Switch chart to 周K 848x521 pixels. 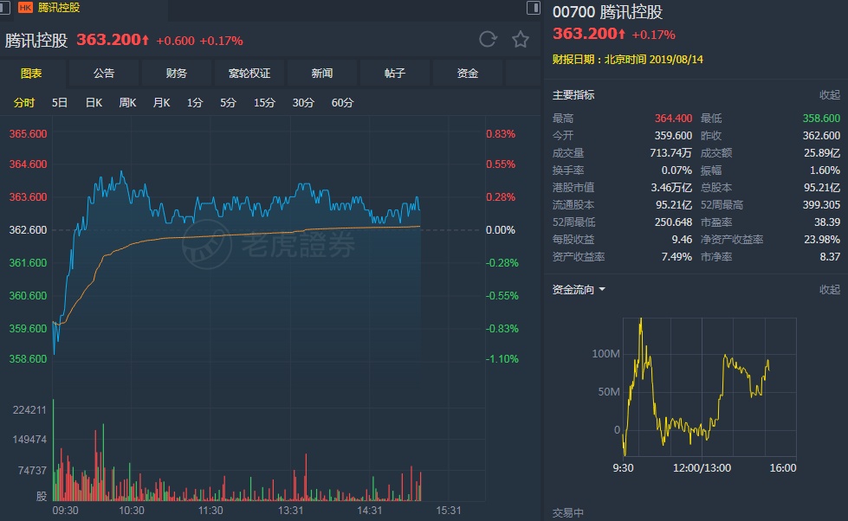pyautogui.click(x=127, y=103)
